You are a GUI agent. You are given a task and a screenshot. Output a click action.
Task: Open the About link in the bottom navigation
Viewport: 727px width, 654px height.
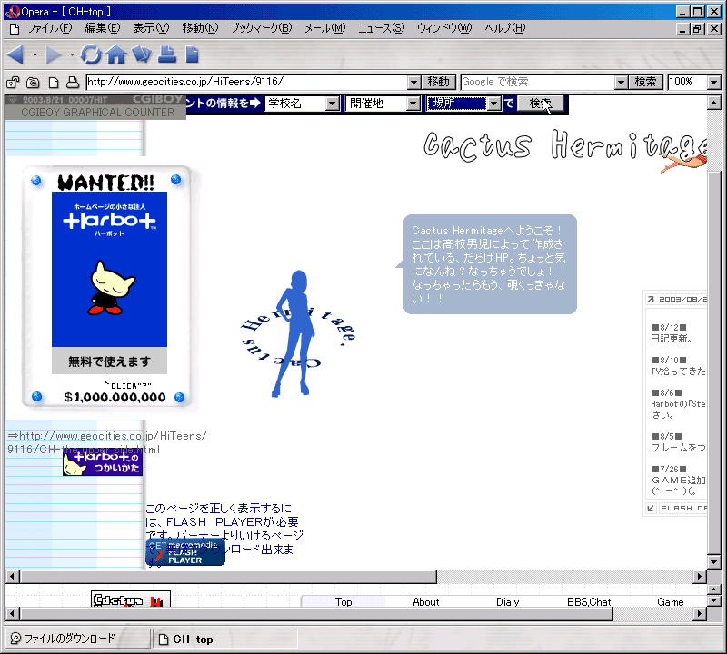point(425,601)
